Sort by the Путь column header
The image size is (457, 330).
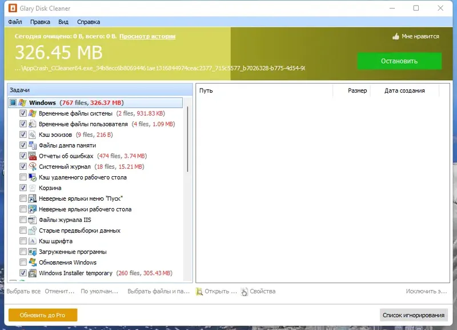264,90
